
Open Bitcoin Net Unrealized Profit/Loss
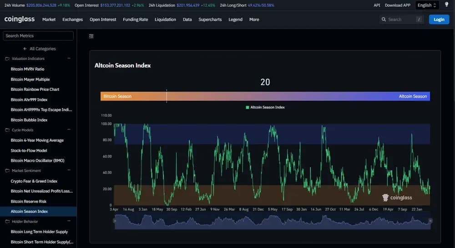pyautogui.click(x=42, y=191)
